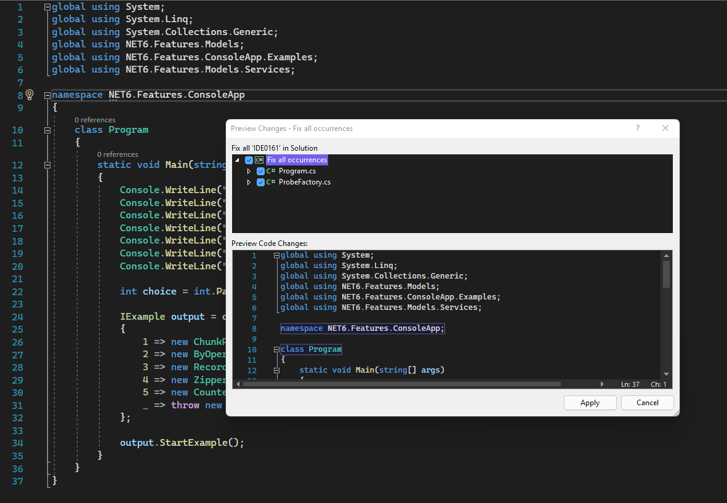The height and width of the screenshot is (503, 727).
Task: Expand the Program.cs tree node
Action: (x=249, y=171)
